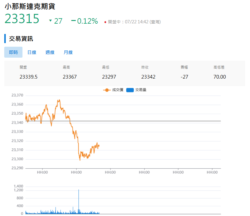Show the 月線 monthly chart tab
The height and width of the screenshot is (216, 250).
tap(68, 52)
